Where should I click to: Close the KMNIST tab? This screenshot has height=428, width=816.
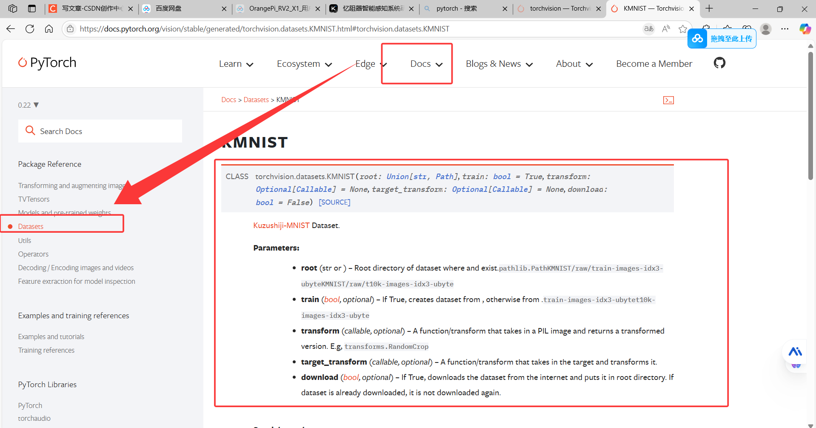click(692, 9)
